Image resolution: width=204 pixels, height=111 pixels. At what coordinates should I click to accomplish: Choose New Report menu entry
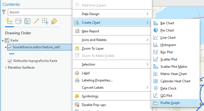click(112, 31)
